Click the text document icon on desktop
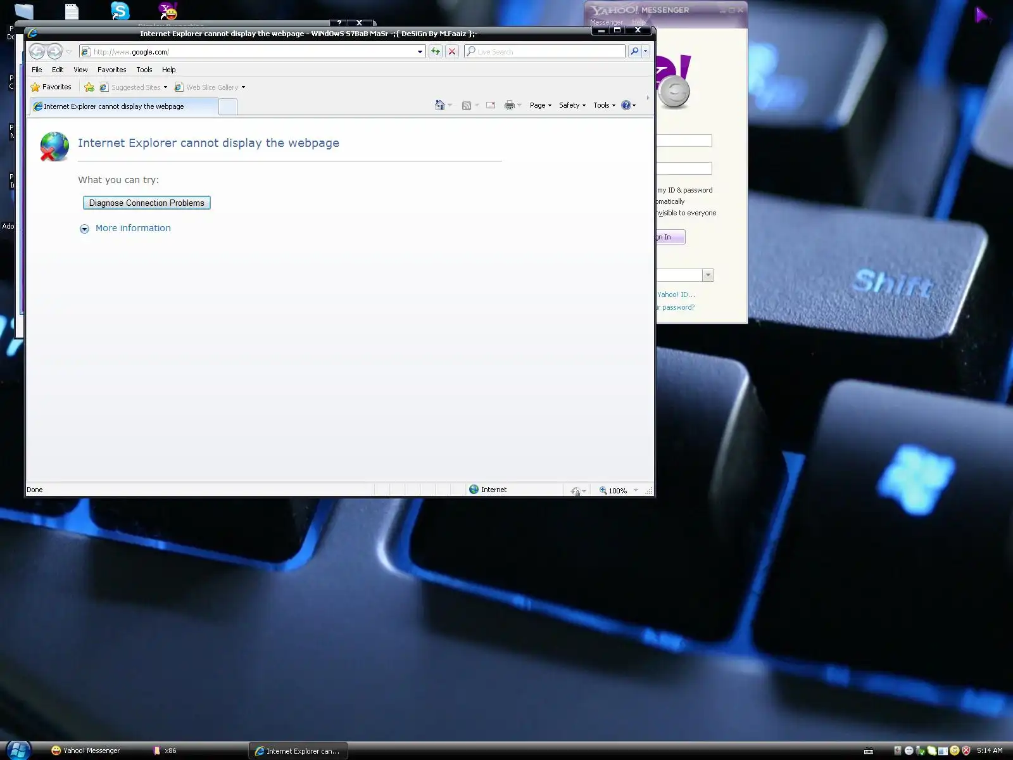Image resolution: width=1013 pixels, height=760 pixels. [x=72, y=11]
